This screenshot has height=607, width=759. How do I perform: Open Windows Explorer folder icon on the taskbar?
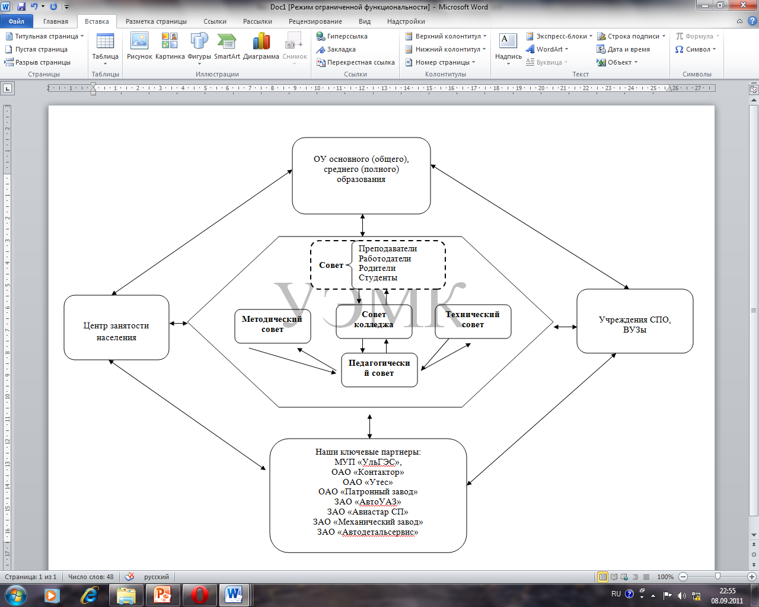tap(126, 595)
